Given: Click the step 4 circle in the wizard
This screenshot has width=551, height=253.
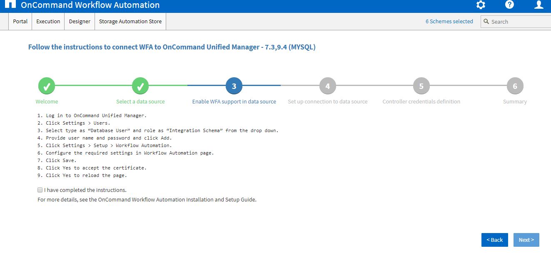Looking at the screenshot, I should 327,86.
